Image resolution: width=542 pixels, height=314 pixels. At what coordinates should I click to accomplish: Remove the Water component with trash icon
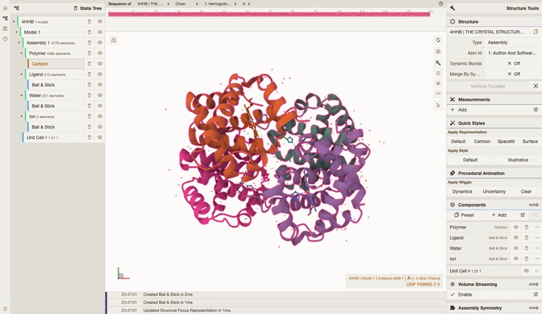tap(527, 248)
